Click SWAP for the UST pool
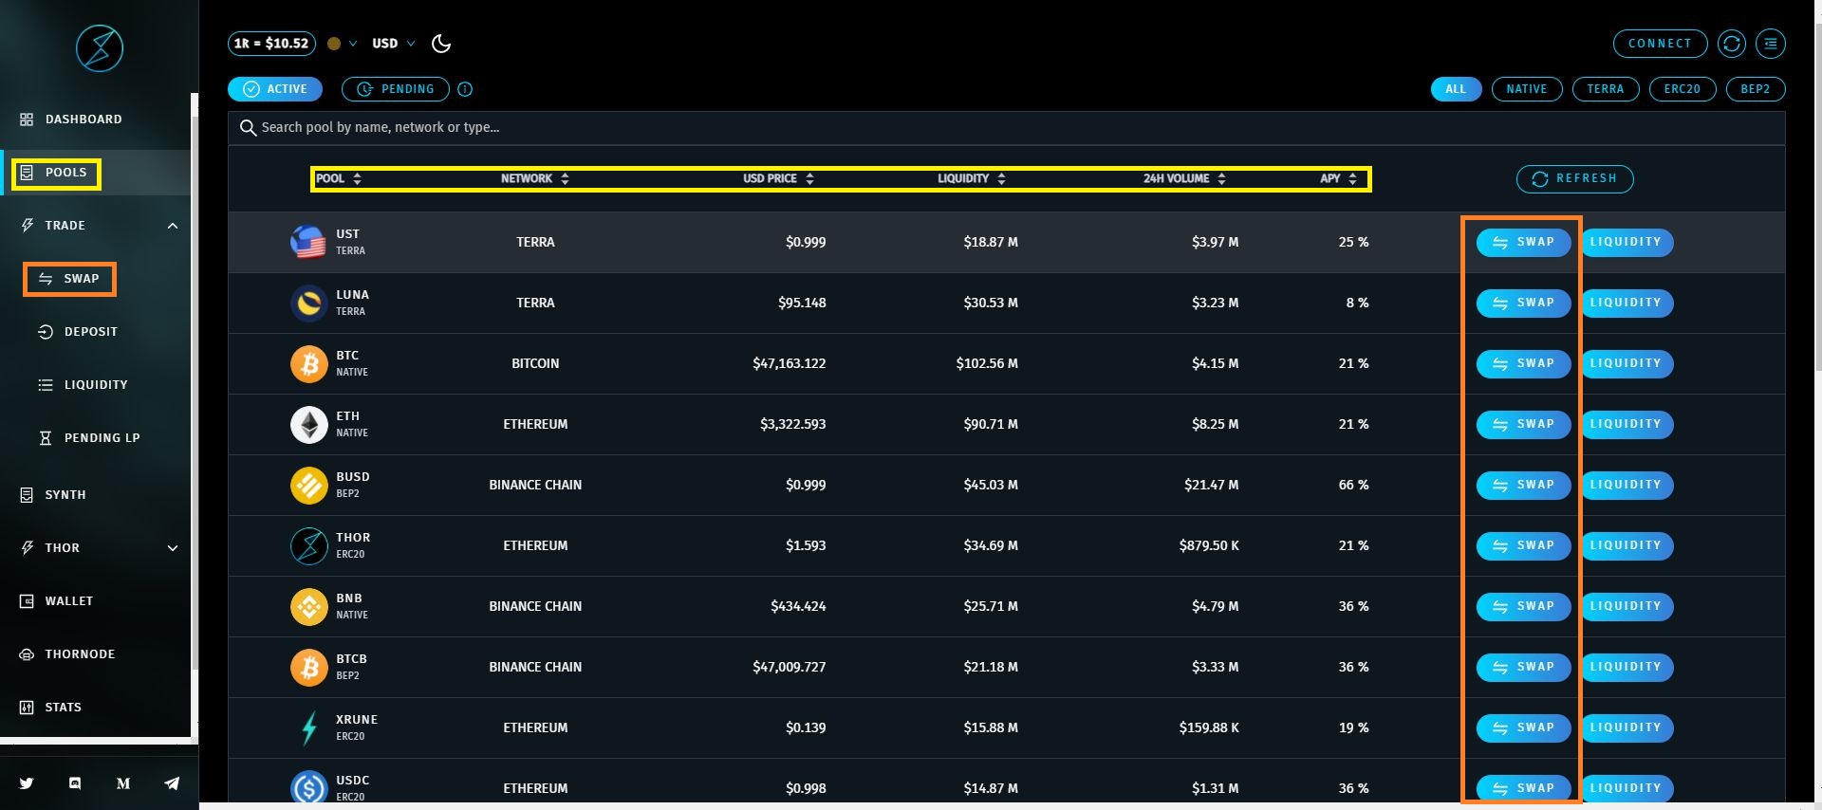The image size is (1822, 810). coord(1523,242)
